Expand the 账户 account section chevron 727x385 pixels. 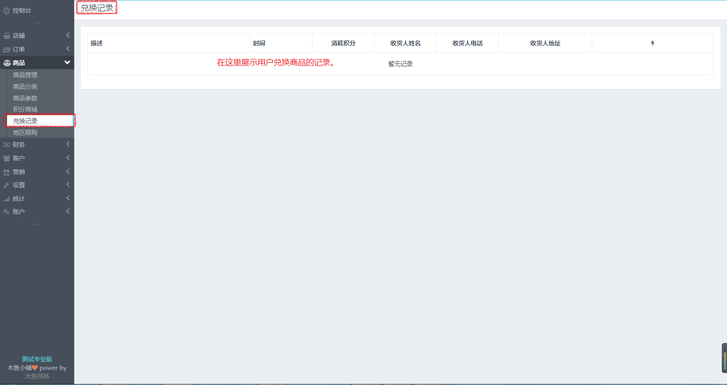68,211
